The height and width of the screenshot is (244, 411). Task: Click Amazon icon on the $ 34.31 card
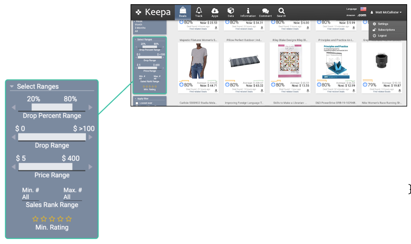coord(262,28)
